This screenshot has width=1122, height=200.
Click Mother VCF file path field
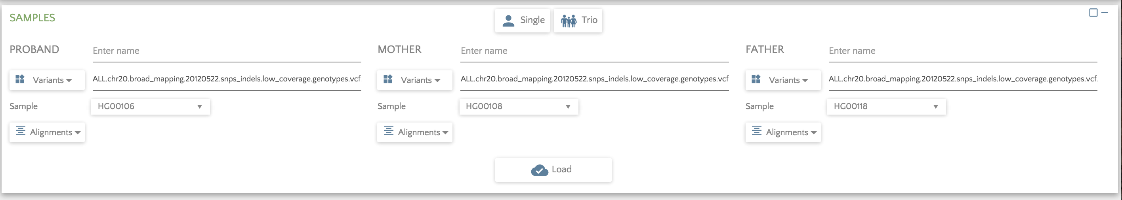tap(595, 79)
